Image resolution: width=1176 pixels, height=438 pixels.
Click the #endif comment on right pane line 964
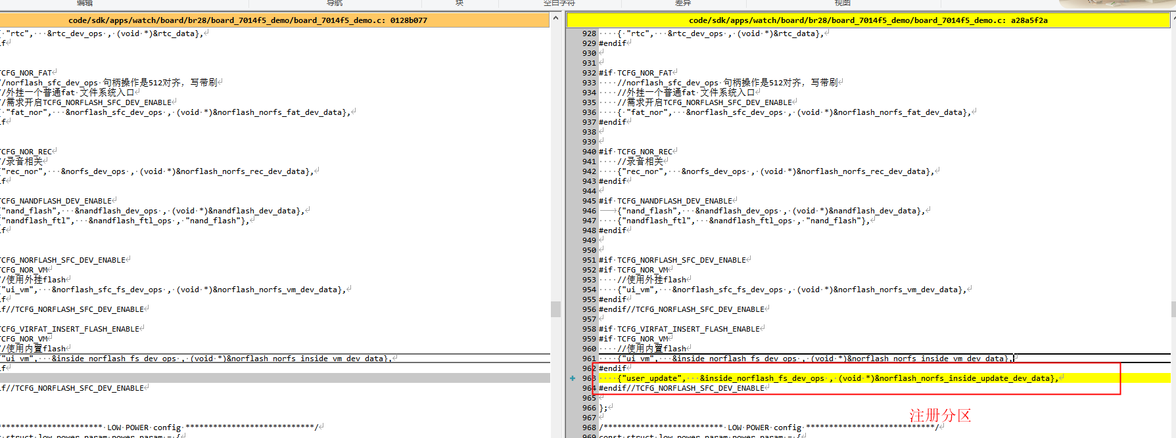[682, 388]
